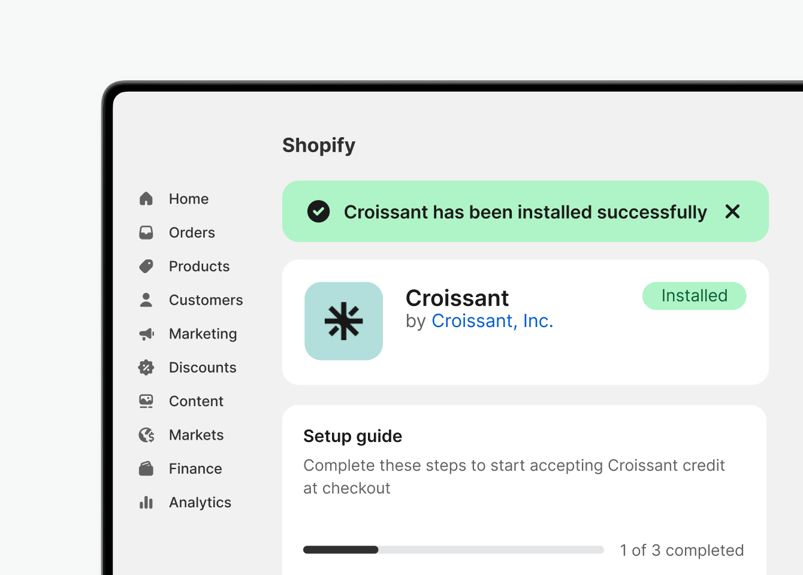Click the Products tag icon
803x575 pixels.
point(146,266)
